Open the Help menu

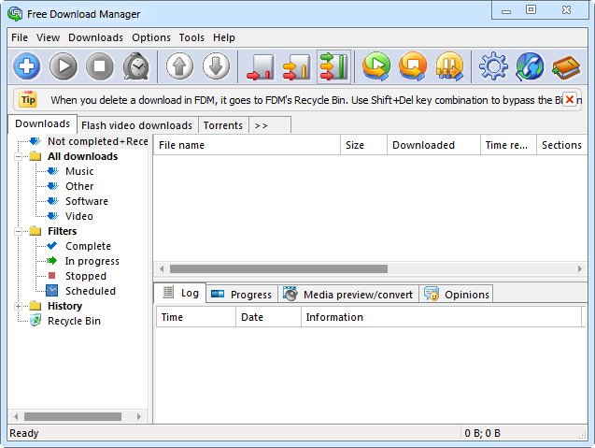pos(224,37)
